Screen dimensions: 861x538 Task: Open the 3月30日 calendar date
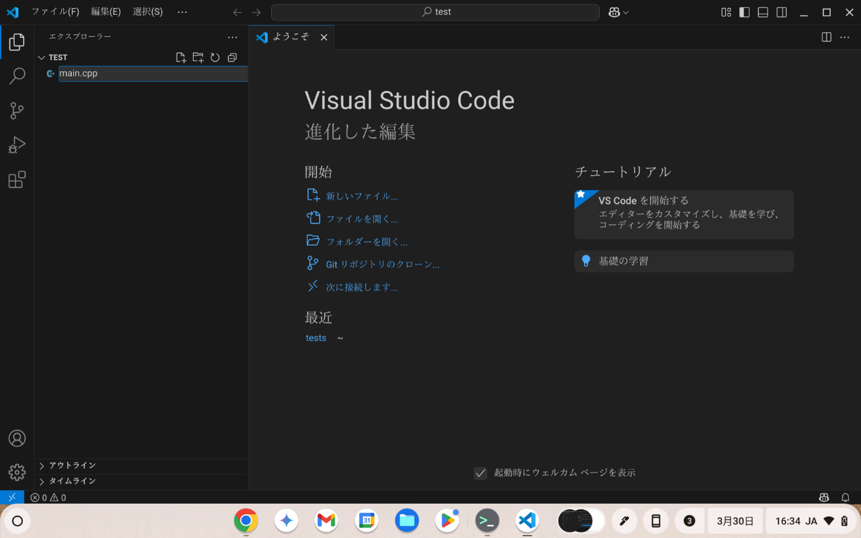coord(735,521)
